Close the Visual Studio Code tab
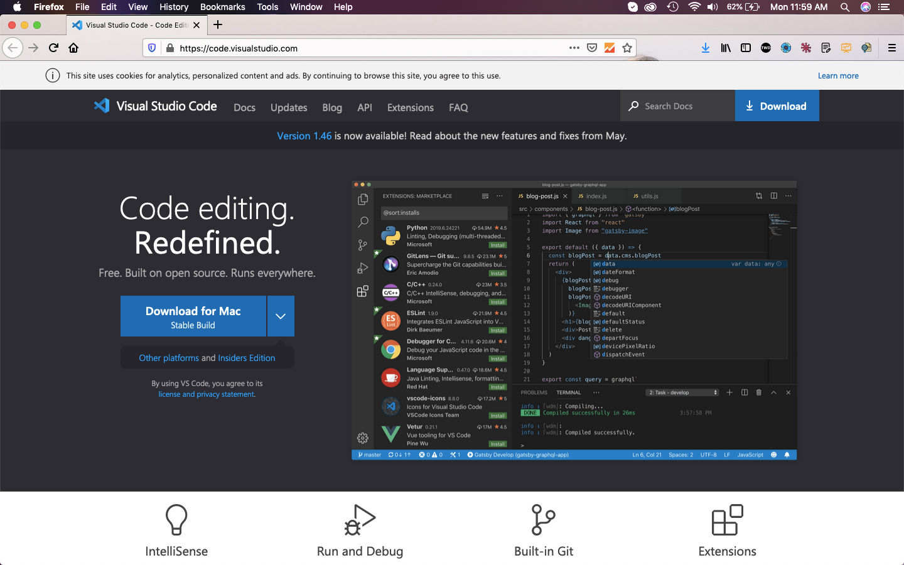Image resolution: width=904 pixels, height=565 pixels. 196,25
